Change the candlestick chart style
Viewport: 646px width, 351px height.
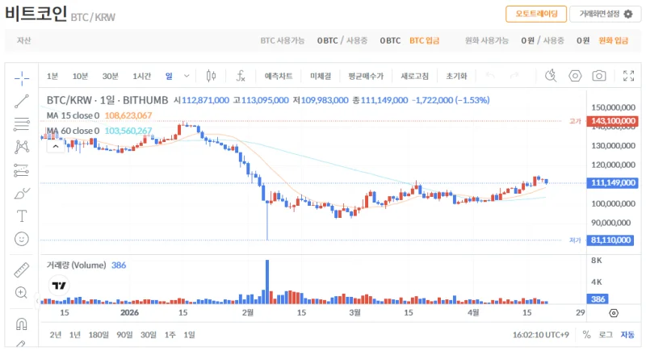point(211,76)
